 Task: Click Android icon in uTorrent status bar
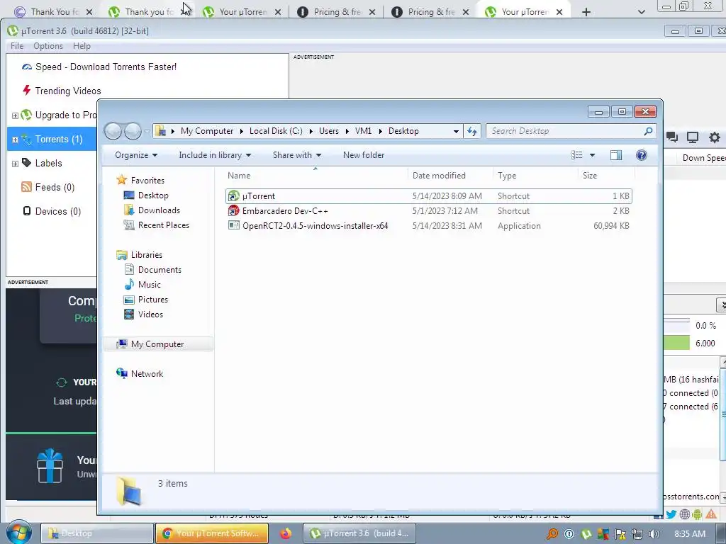698,514
